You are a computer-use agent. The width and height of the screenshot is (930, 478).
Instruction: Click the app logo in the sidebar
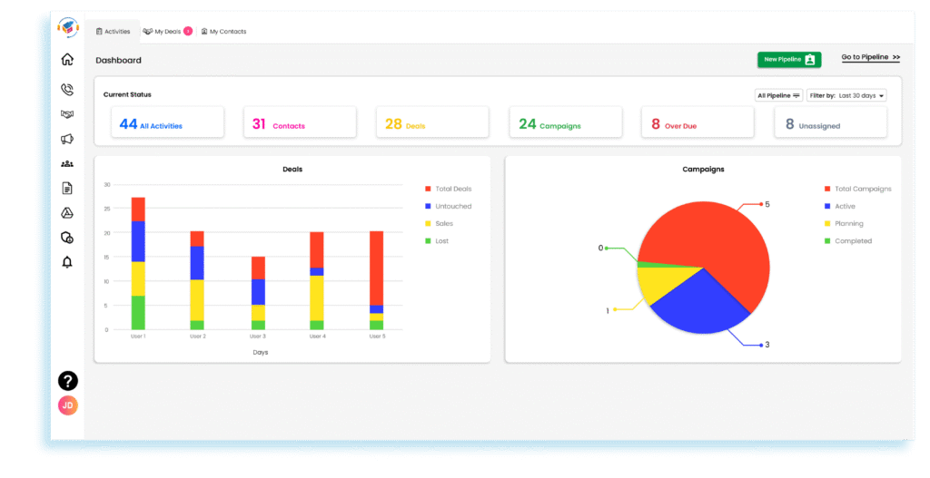(x=67, y=27)
